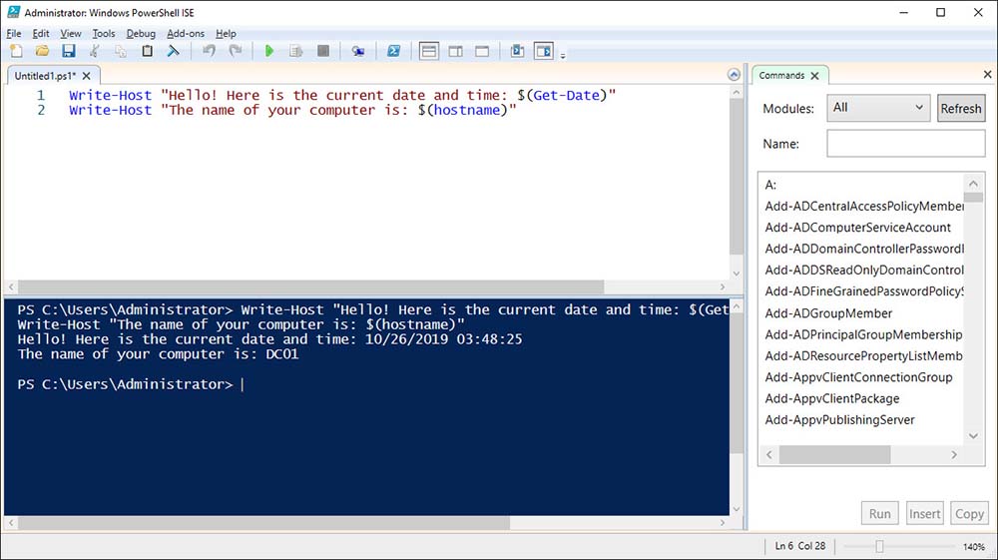Redo the last undone edit
Image resolution: width=998 pixels, height=560 pixels.
[x=236, y=51]
